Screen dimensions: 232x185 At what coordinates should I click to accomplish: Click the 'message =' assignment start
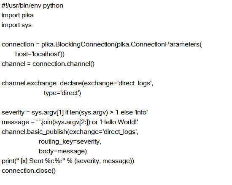18,122
